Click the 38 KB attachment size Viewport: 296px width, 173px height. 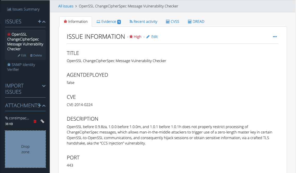[9, 124]
